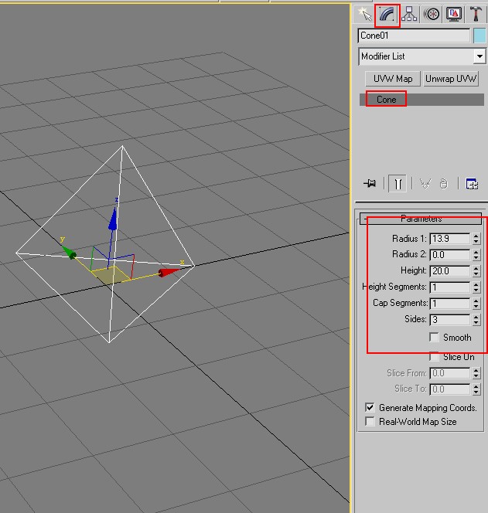Enable the Smooth checkbox
Image resolution: width=488 pixels, height=513 pixels.
click(435, 338)
